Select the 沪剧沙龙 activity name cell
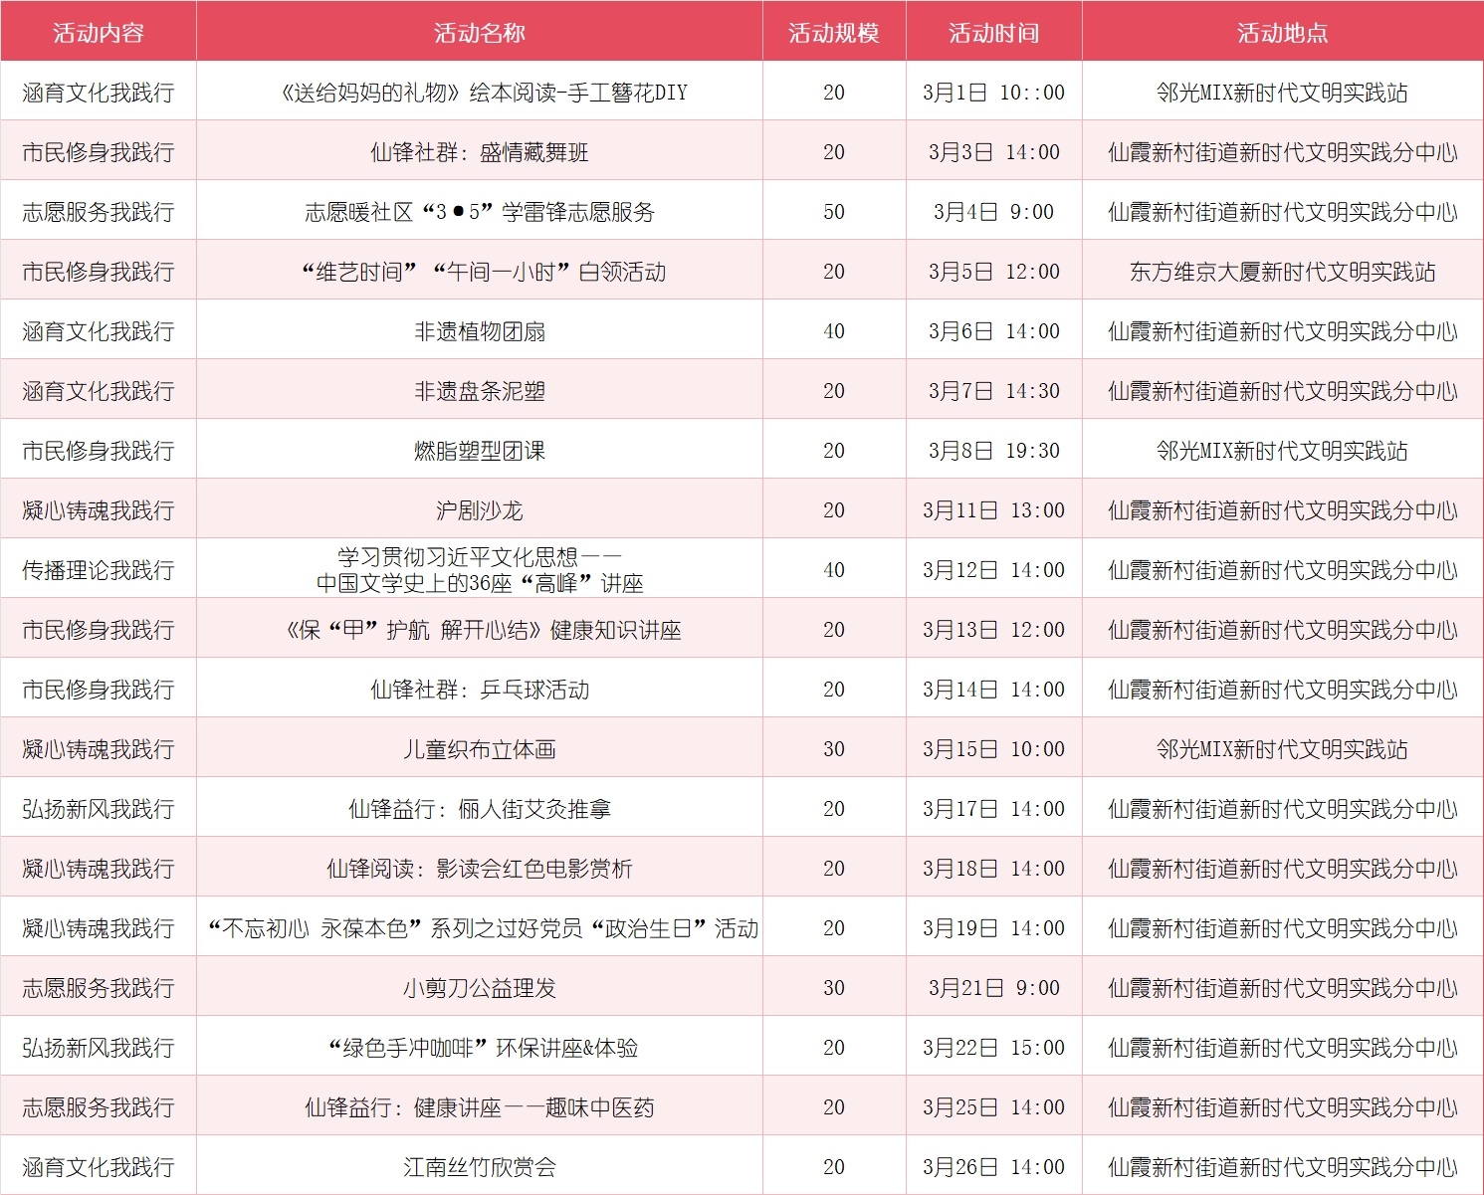 [x=481, y=508]
